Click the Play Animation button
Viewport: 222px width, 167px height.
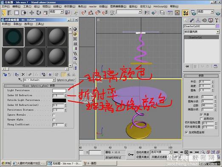click(x=186, y=152)
